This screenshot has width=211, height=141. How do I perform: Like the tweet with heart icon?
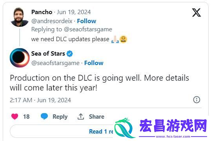coord(15,116)
